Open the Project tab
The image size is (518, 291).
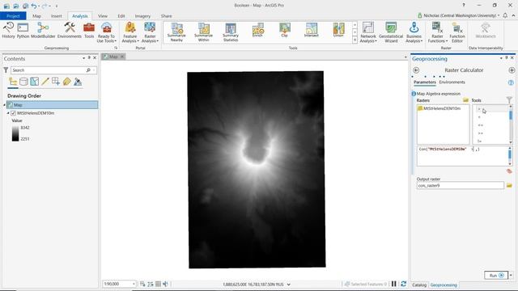[x=13, y=16]
